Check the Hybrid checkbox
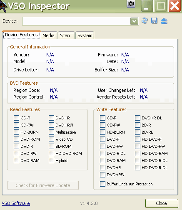Image resolution: width=182 pixels, height=210 pixels. 51,160
